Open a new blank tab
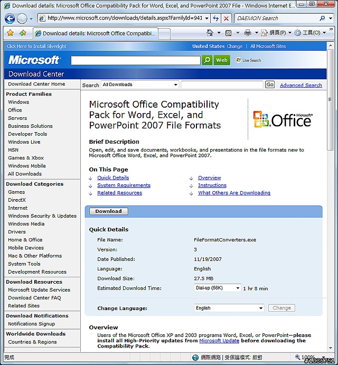Image resolution: width=338 pixels, height=365 pixels. click(x=164, y=34)
